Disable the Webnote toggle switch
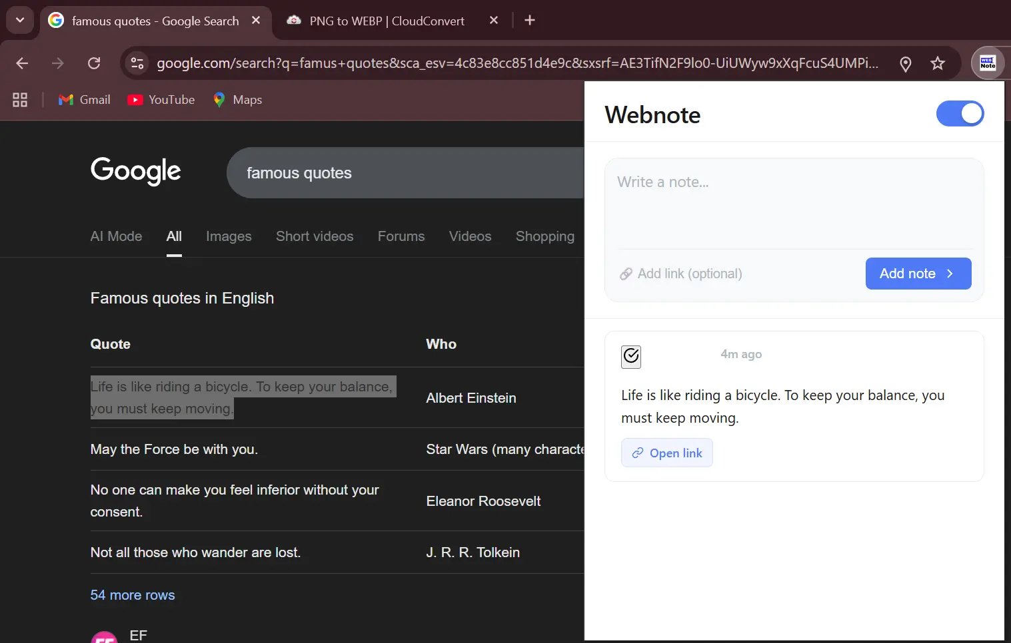Image resolution: width=1011 pixels, height=643 pixels. click(x=960, y=113)
